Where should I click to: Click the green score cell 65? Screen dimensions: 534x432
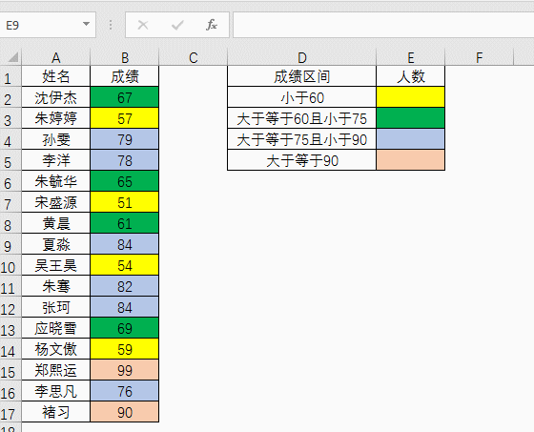pos(125,181)
